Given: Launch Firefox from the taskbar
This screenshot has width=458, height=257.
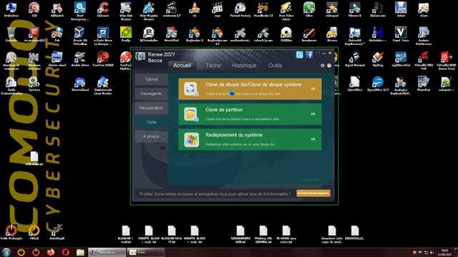Looking at the screenshot, I should (x=51, y=252).
